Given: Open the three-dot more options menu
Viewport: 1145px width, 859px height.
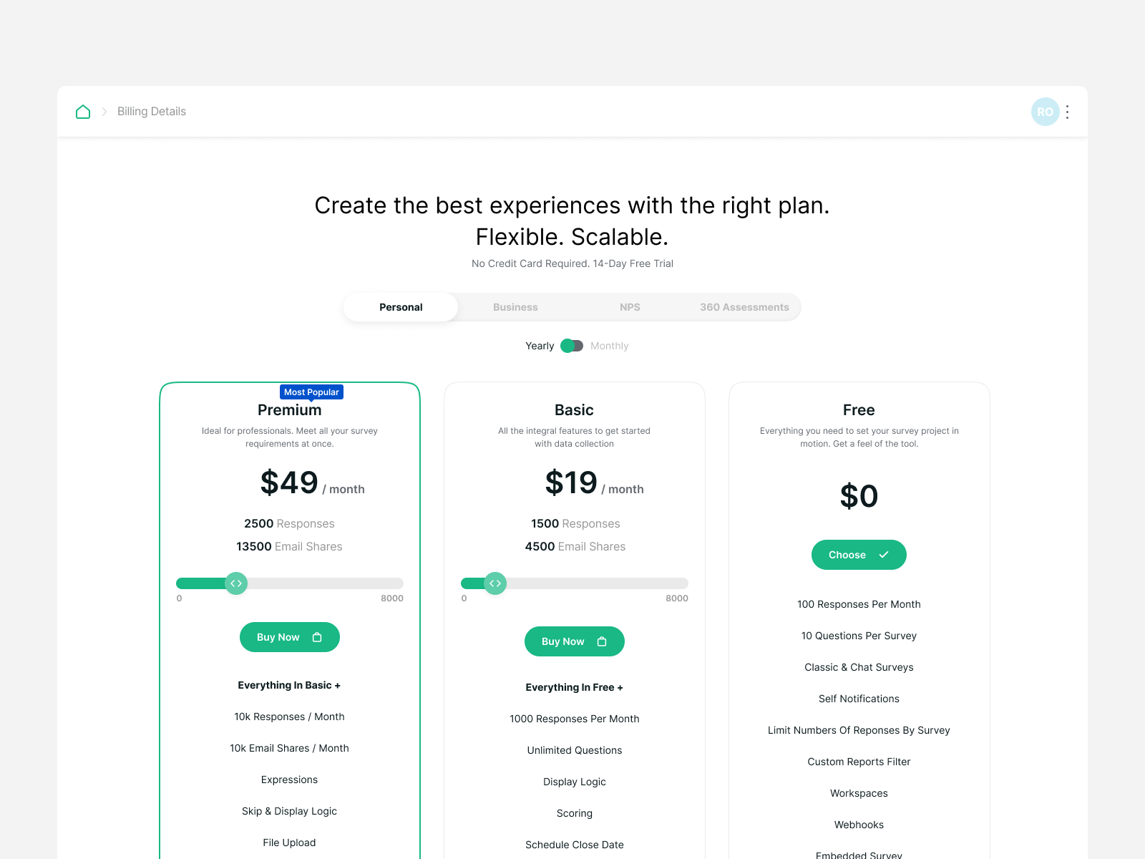Looking at the screenshot, I should click(1067, 112).
